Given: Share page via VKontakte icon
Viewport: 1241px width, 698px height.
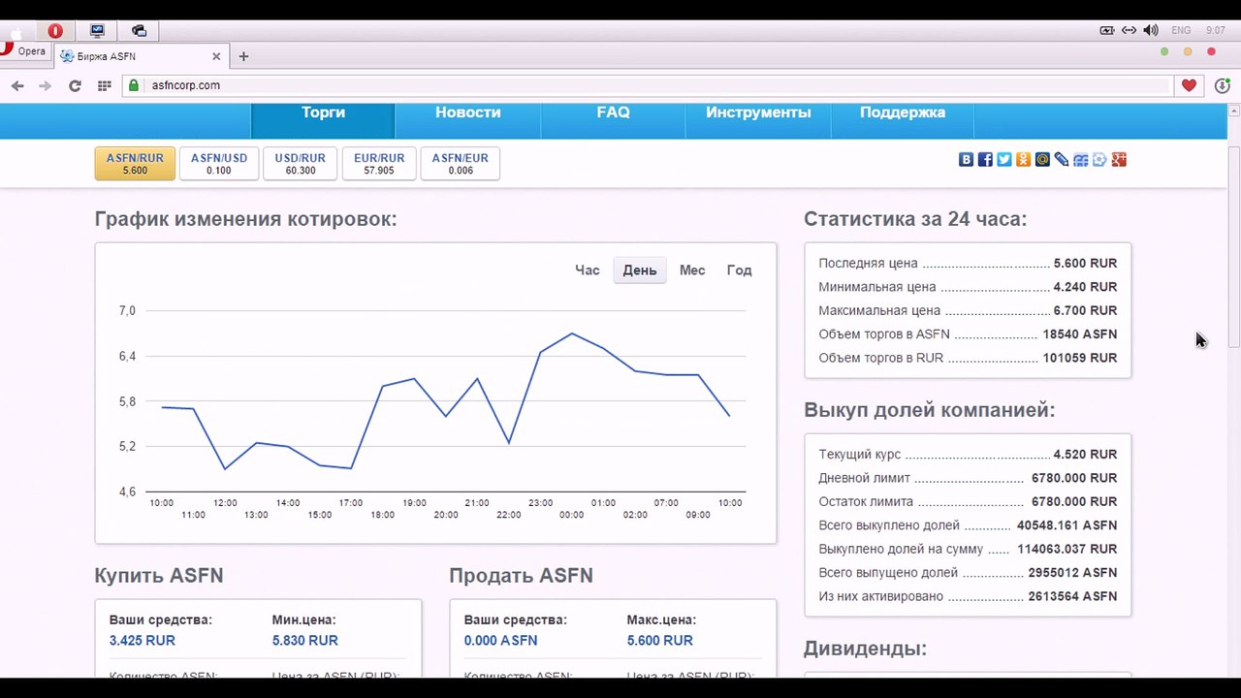Looking at the screenshot, I should 966,160.
